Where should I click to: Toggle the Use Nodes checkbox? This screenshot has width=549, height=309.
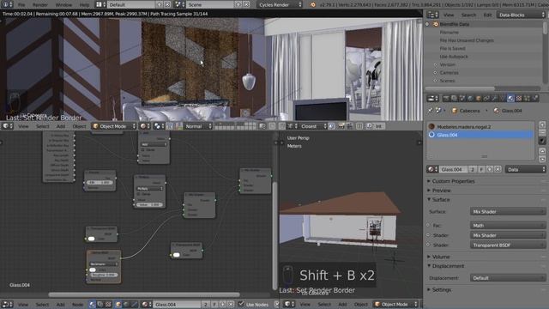(241, 304)
